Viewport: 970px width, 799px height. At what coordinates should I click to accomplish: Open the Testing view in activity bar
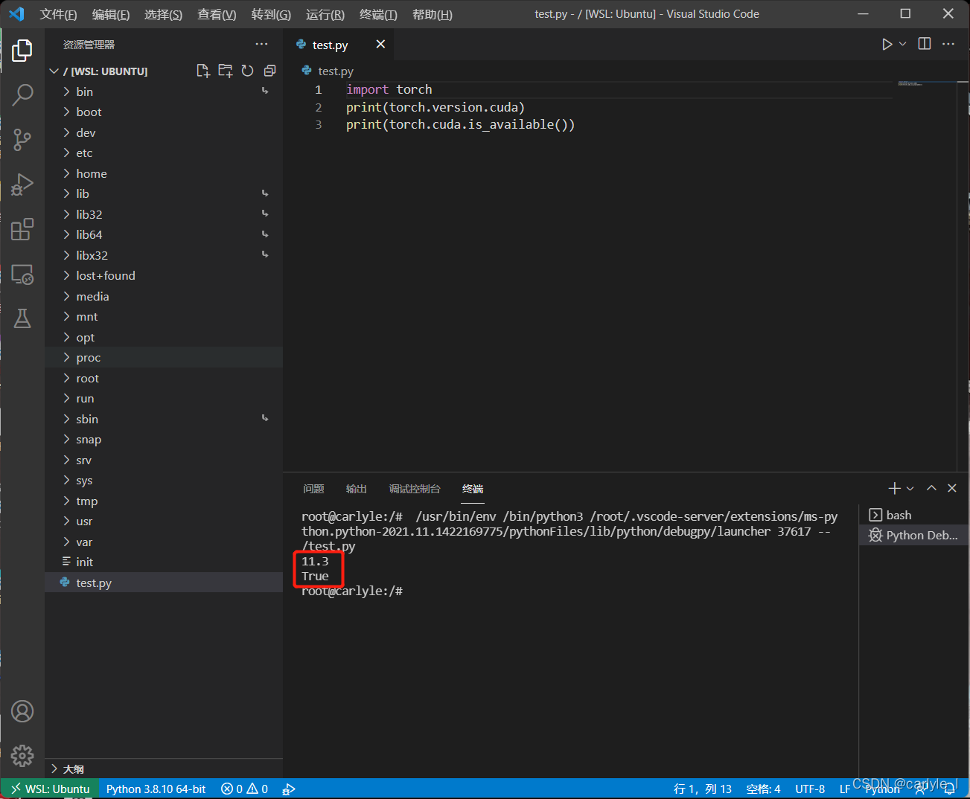click(x=22, y=318)
